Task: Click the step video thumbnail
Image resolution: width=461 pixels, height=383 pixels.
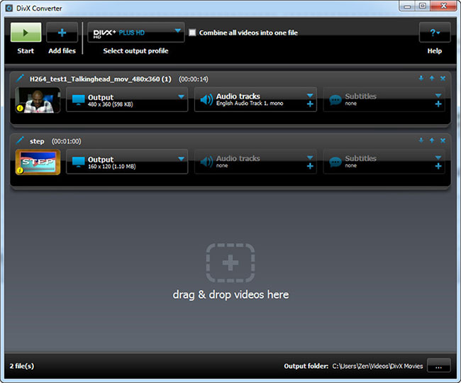Action: [x=38, y=162]
